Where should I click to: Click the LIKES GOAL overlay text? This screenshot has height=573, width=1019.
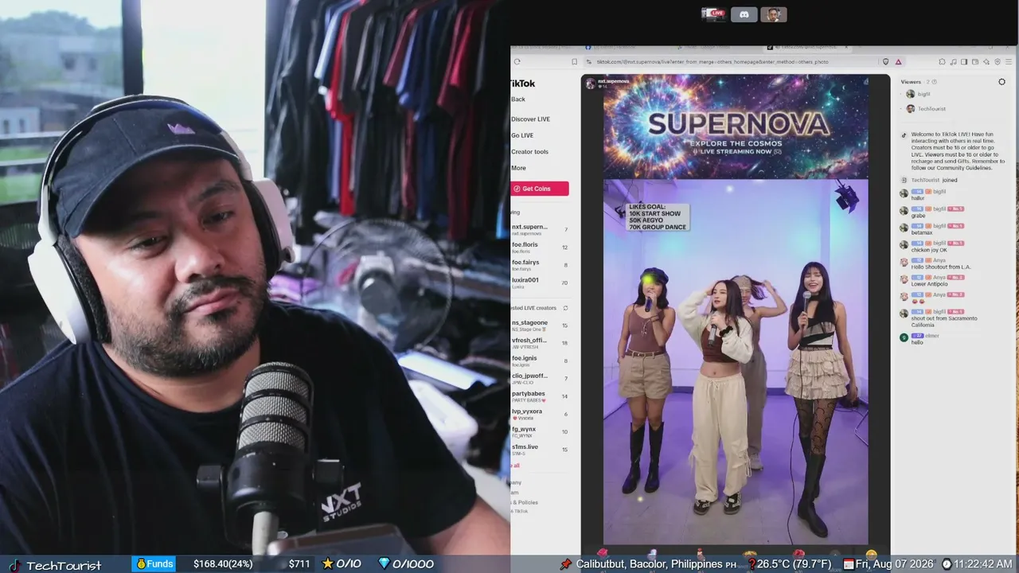pyautogui.click(x=657, y=217)
